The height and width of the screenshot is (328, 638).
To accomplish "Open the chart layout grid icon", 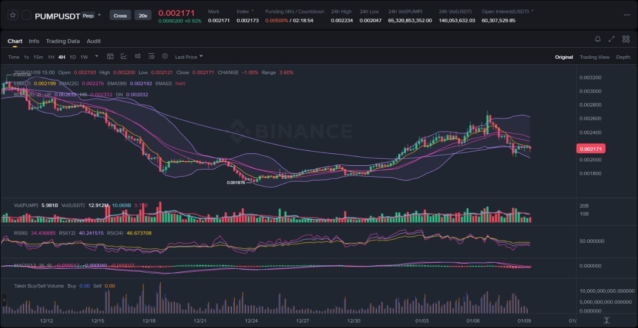I will pos(626,39).
